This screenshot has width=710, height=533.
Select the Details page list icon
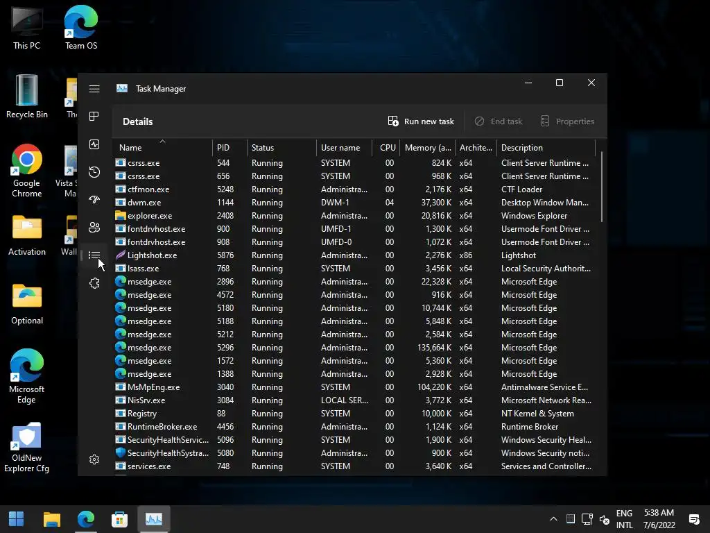(94, 255)
